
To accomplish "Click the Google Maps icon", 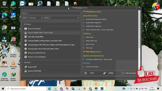I will pyautogui.click(x=26, y=37).
